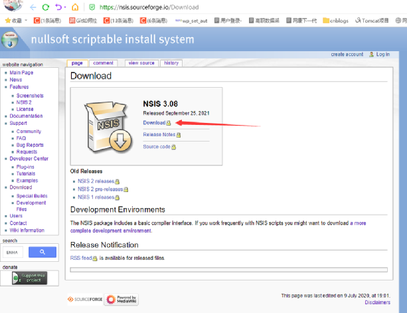
Task: Open the Tomcat bookmark
Action: click(372, 21)
